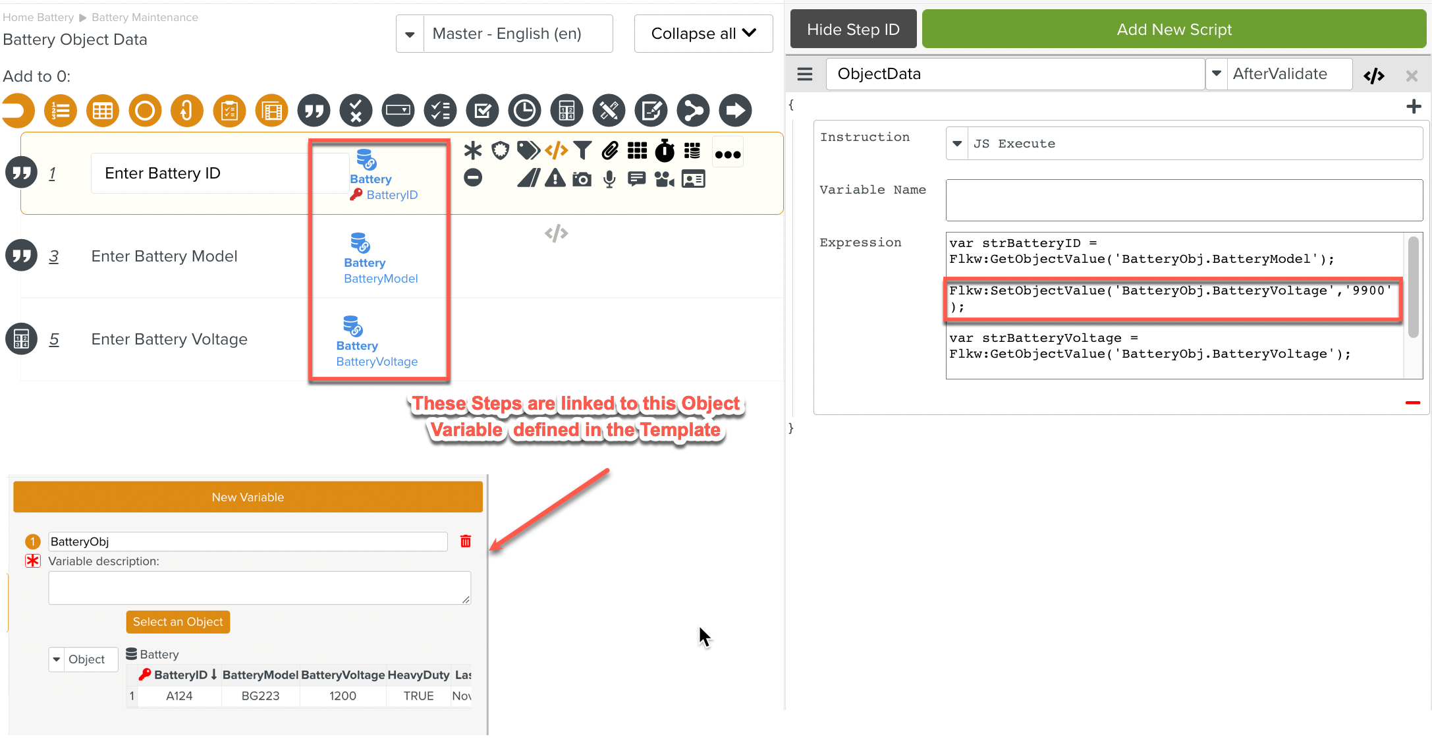The height and width of the screenshot is (747, 1432).
Task: Expand the JS Execute instruction dropdown
Action: pyautogui.click(x=957, y=144)
